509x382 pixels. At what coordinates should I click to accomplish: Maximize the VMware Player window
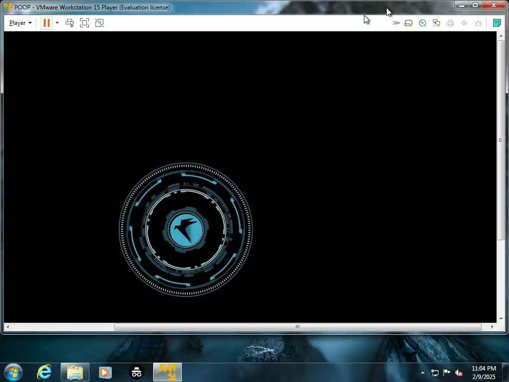475,5
